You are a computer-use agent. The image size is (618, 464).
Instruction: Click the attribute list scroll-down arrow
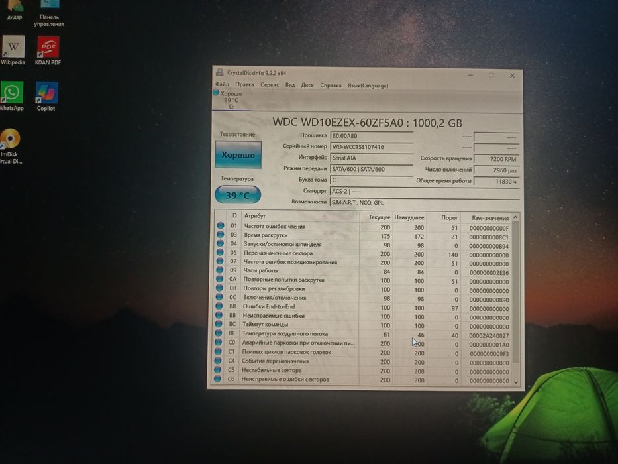point(515,382)
